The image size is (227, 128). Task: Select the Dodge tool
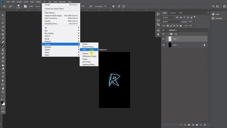tap(3, 69)
